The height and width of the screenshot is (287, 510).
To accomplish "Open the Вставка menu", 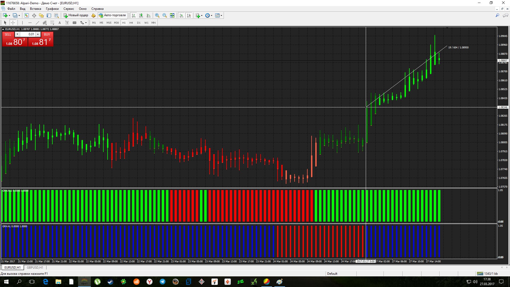I will point(35,9).
